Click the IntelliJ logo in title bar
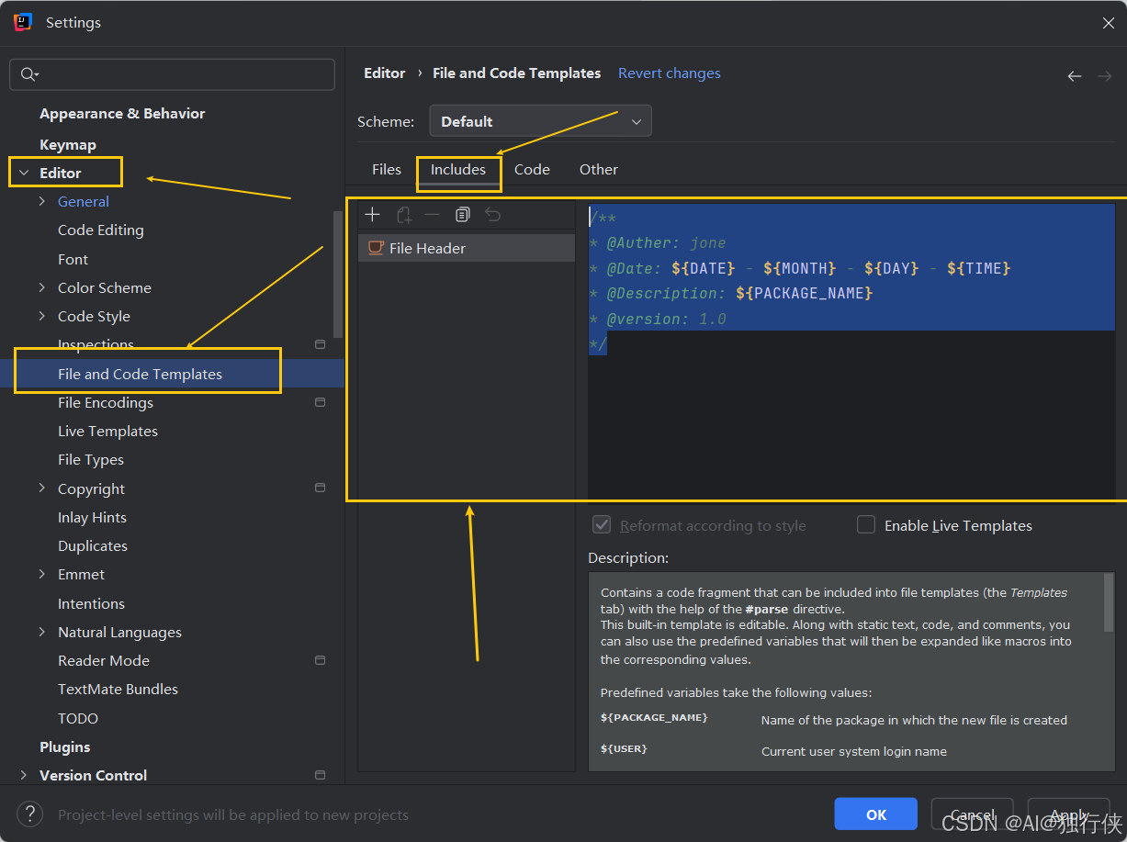Image resolution: width=1127 pixels, height=842 pixels. (x=24, y=22)
